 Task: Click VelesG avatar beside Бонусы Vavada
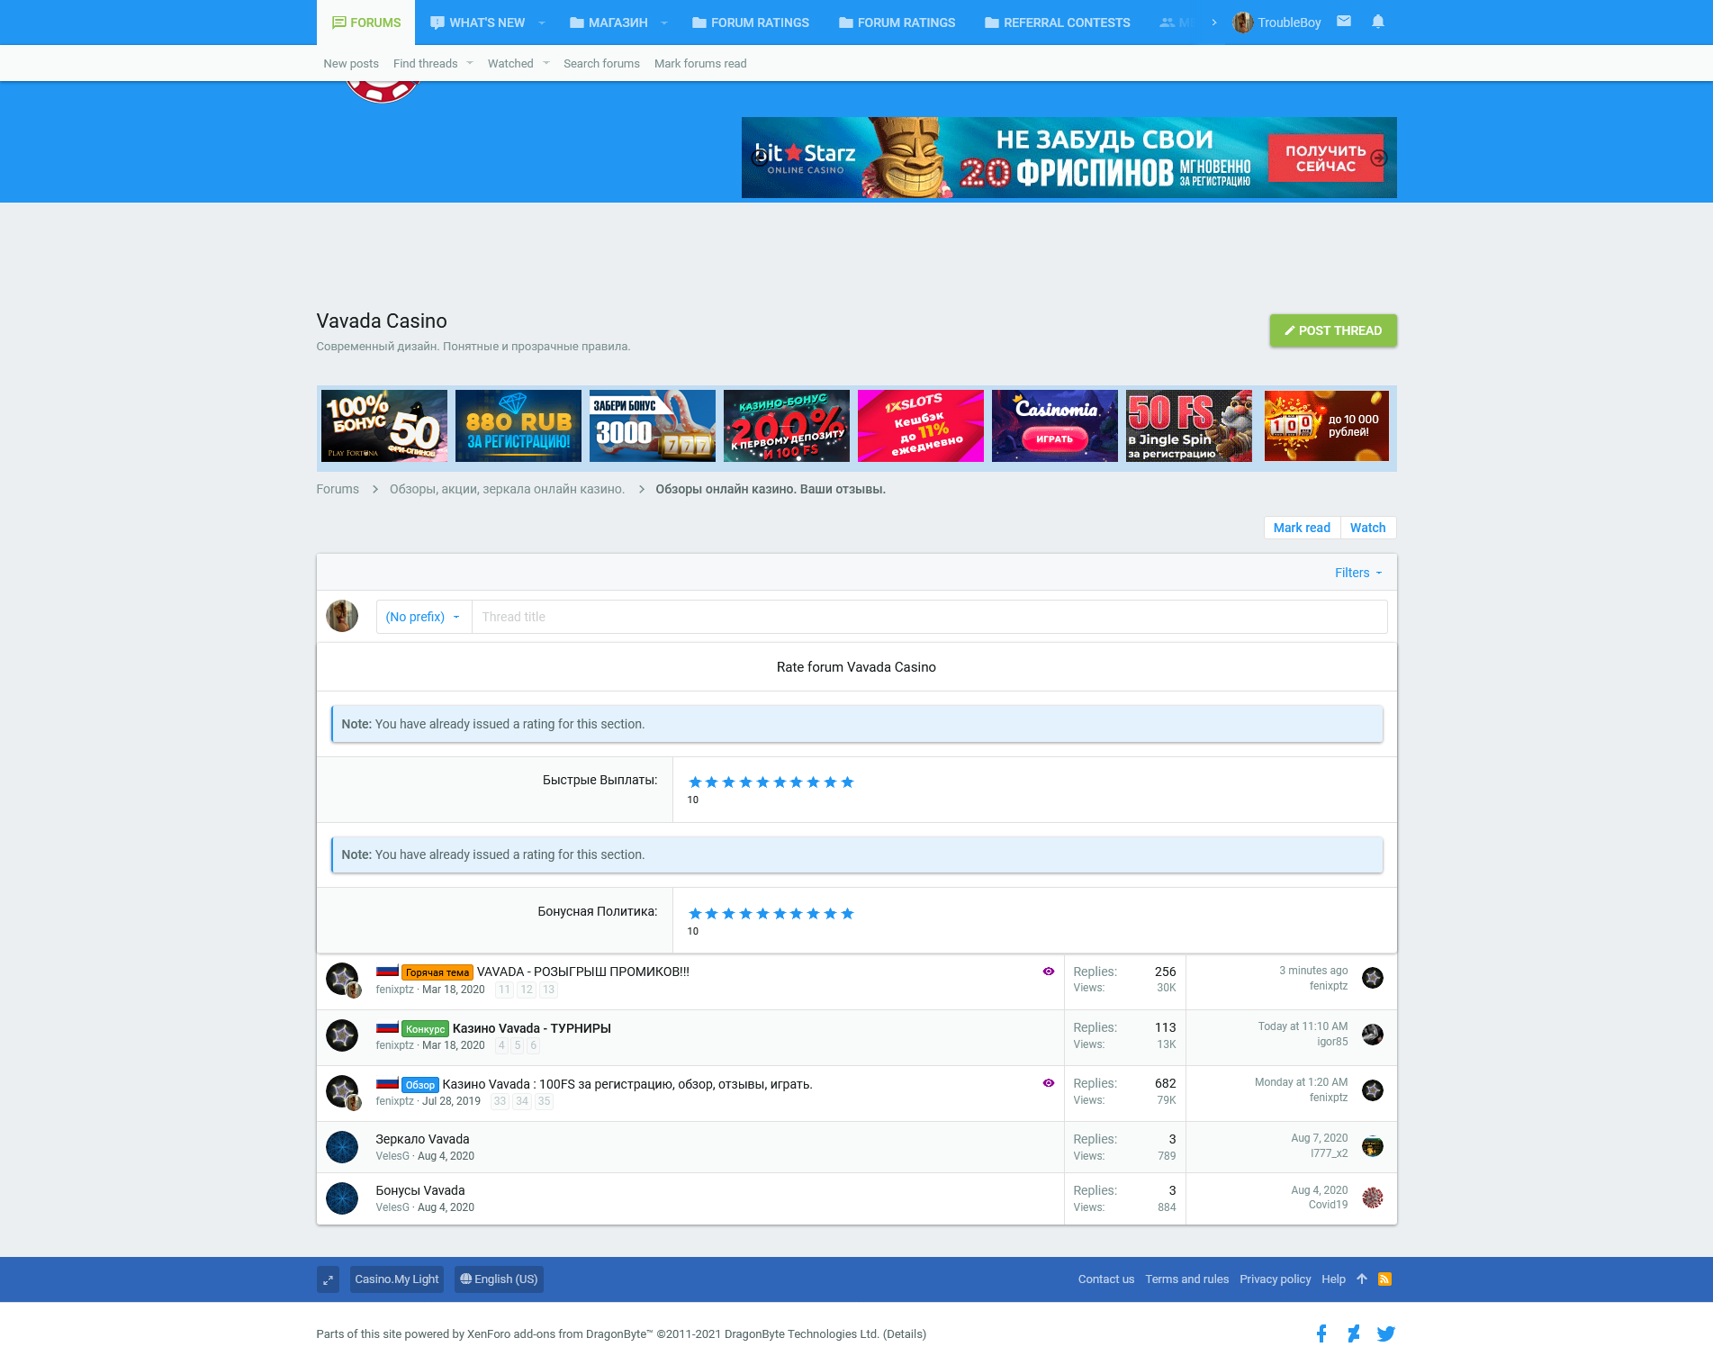tap(342, 1198)
